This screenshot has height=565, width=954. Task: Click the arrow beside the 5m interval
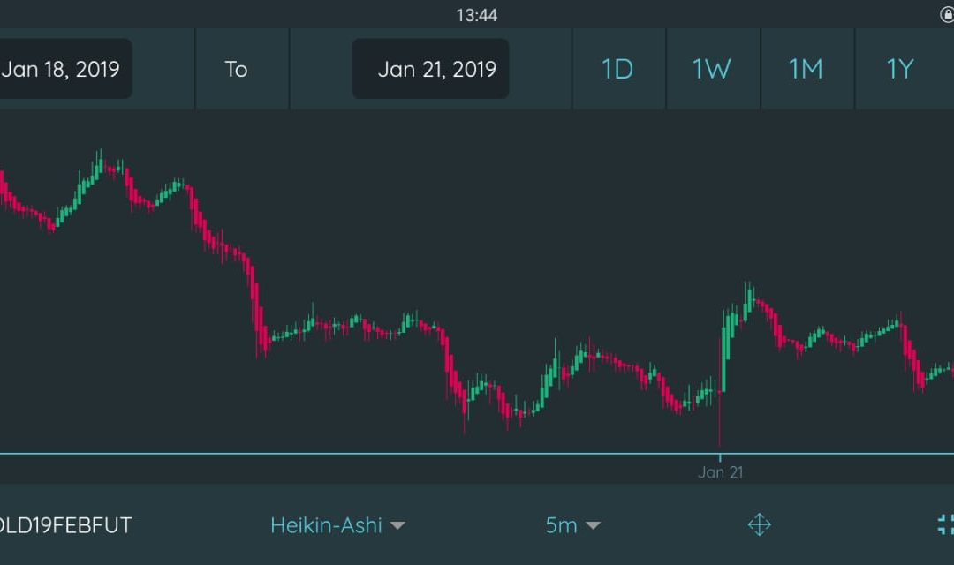point(594,526)
